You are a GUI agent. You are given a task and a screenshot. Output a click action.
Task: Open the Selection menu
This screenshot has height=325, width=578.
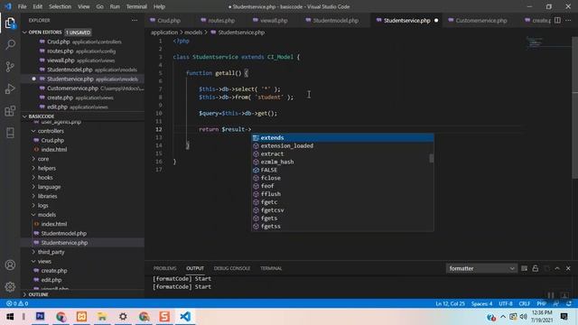tap(61, 6)
